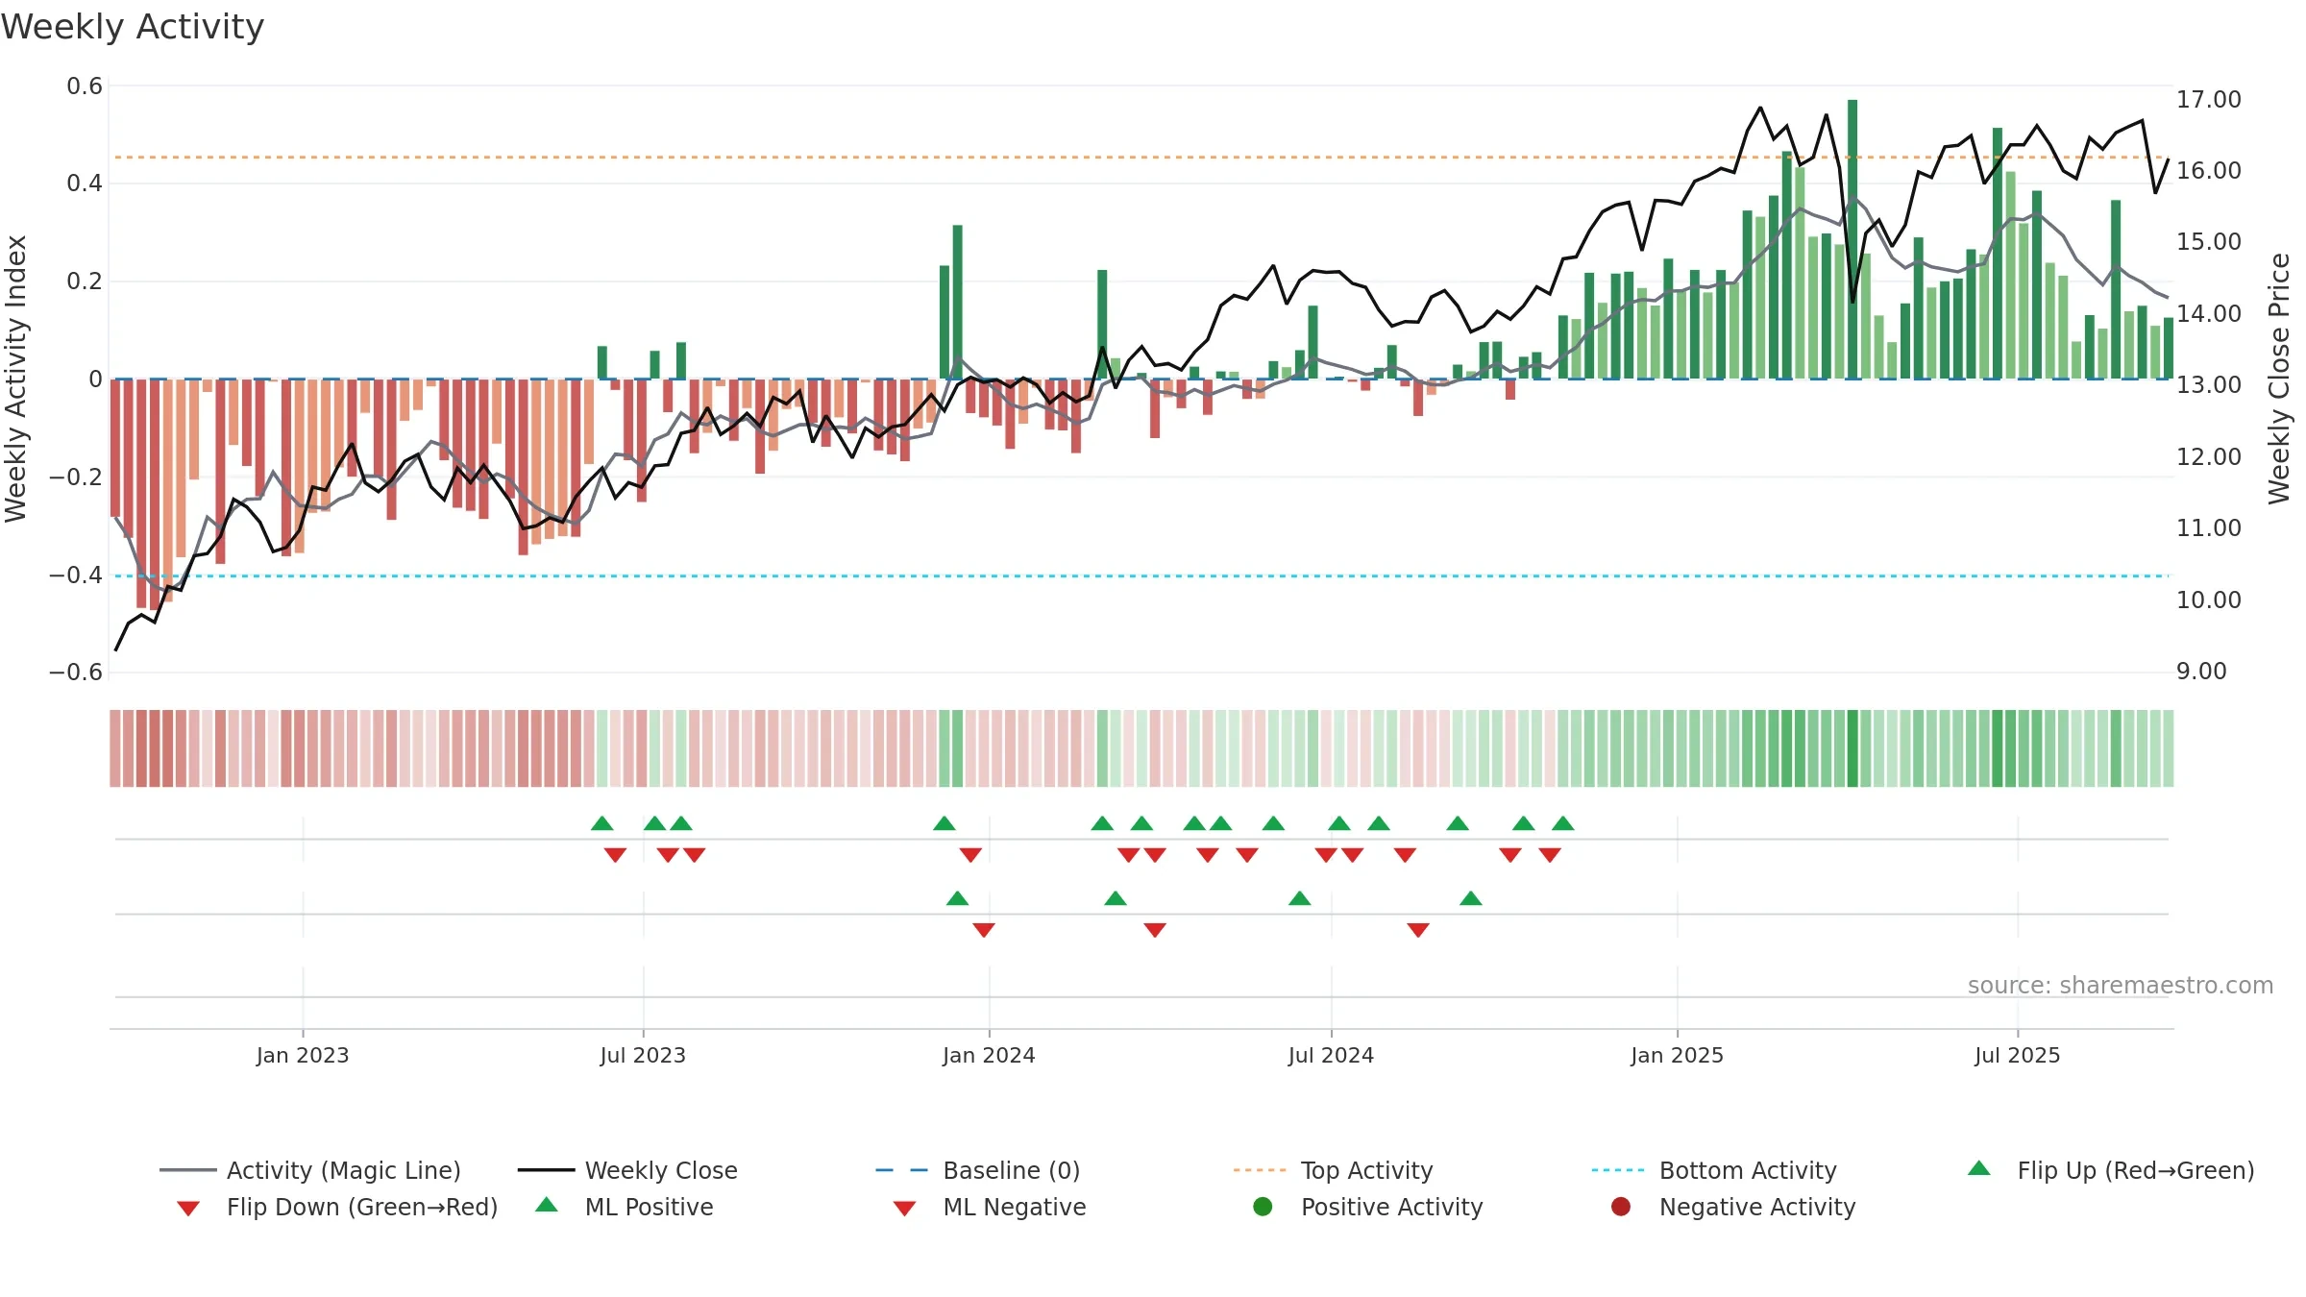
Task: Click the 17.00 price axis label
Action: click(2209, 100)
